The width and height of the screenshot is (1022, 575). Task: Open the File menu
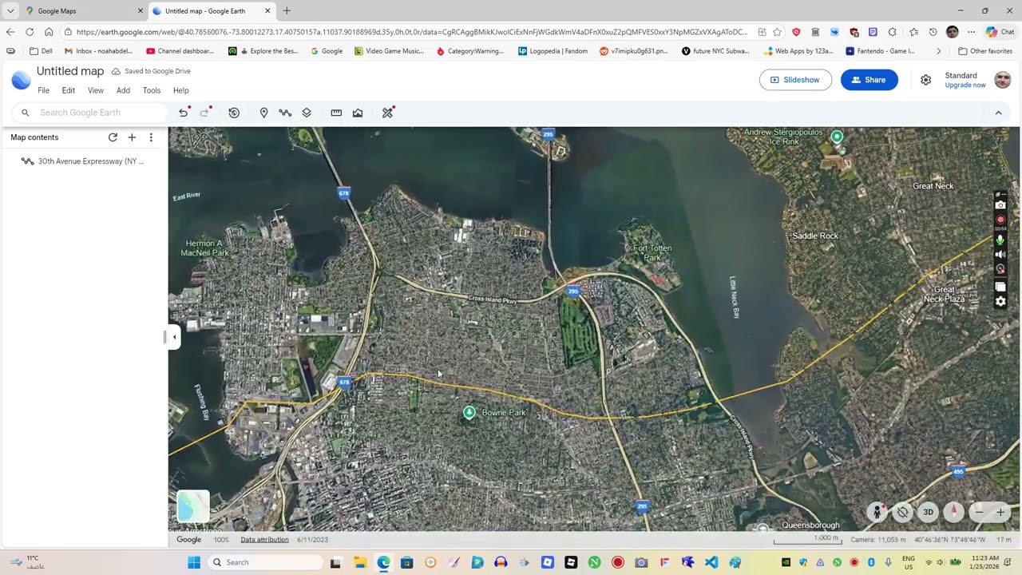coord(43,90)
